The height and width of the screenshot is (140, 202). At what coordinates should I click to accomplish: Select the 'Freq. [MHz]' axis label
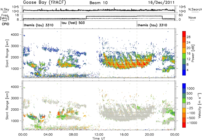point(5,17)
